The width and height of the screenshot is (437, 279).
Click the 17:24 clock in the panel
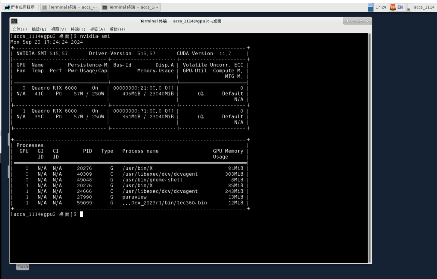click(x=381, y=7)
